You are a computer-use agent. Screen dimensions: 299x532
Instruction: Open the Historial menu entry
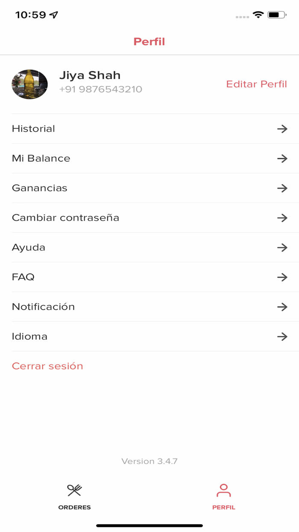[34, 129]
